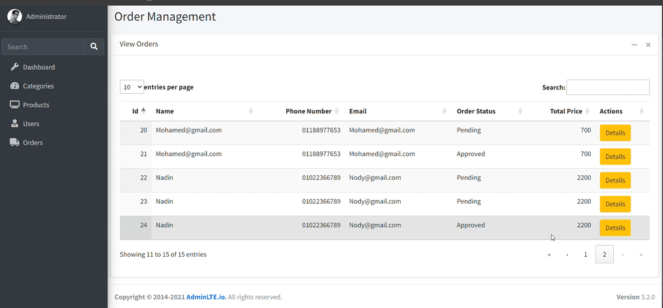Focus the table Search input field
The image size is (663, 308).
point(608,87)
